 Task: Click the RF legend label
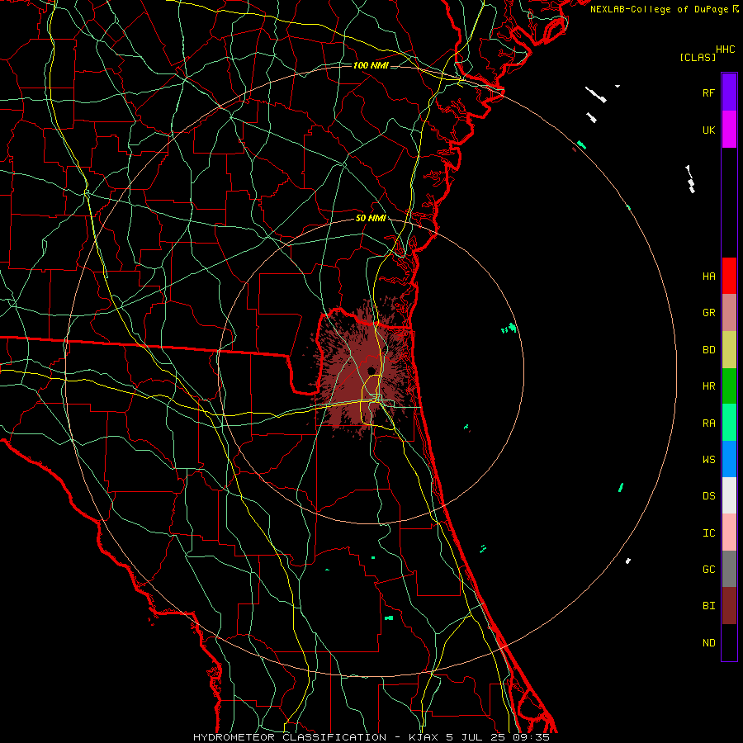coord(708,92)
